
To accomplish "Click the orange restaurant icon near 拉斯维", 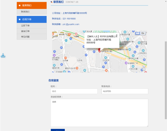I will tap(65, 58).
